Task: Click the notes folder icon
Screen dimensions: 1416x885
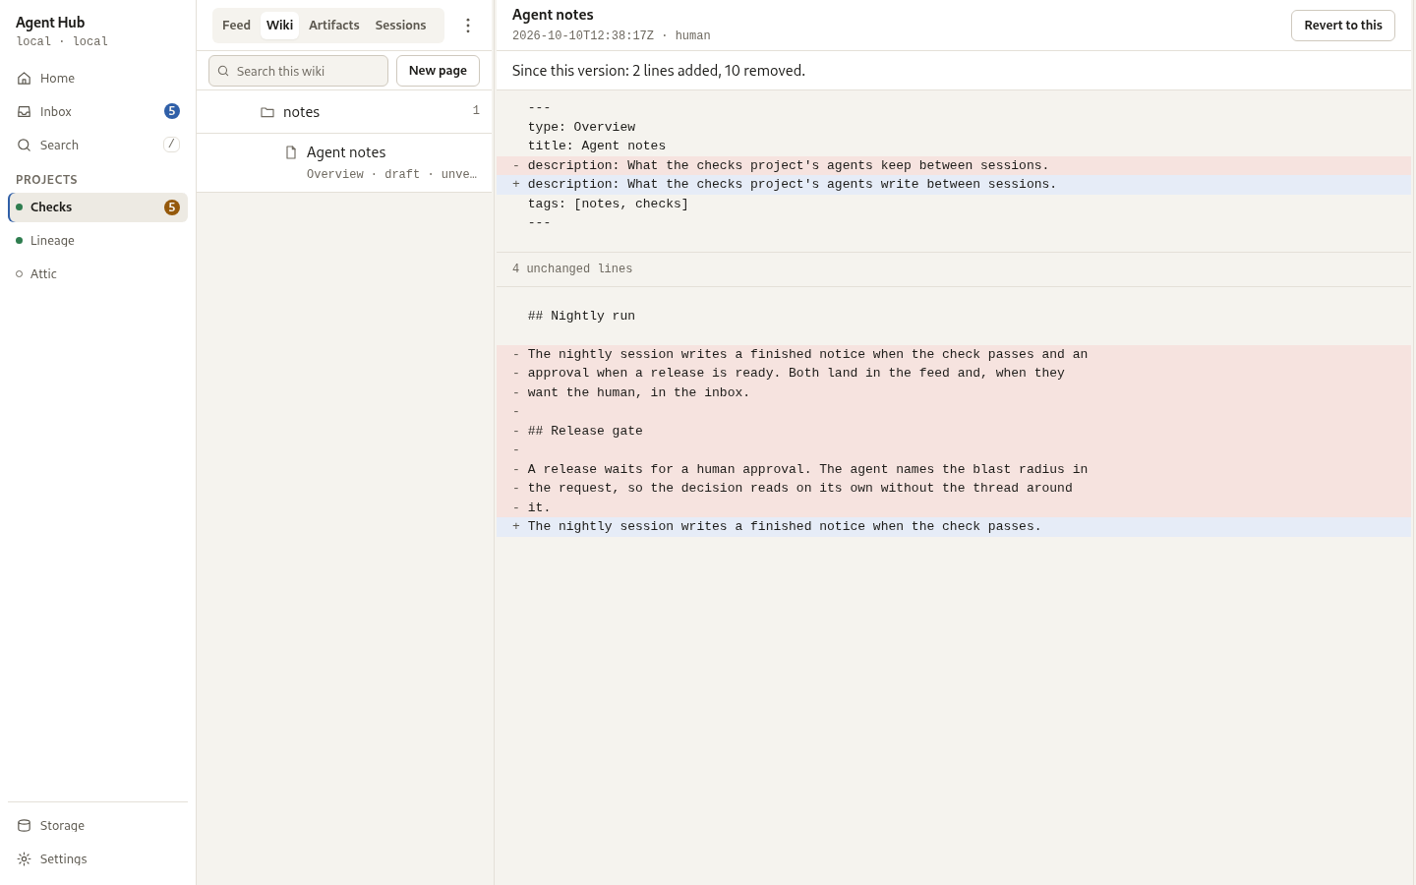Action: [x=267, y=112]
